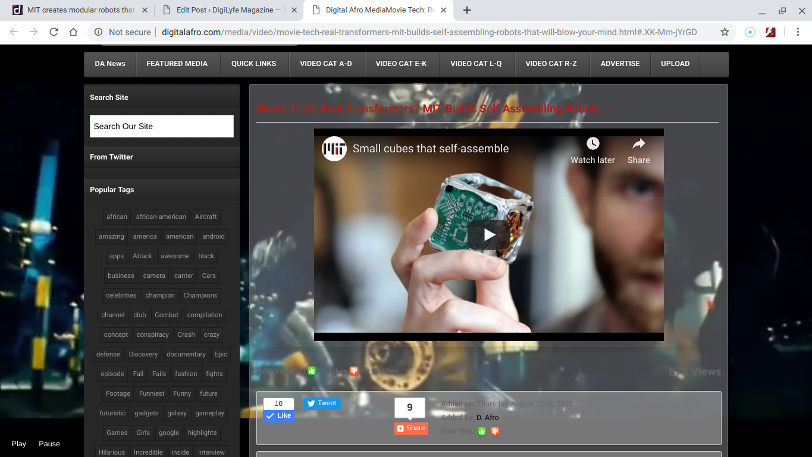Select the google tag
Screen dimensions: 812x457
click(169, 433)
